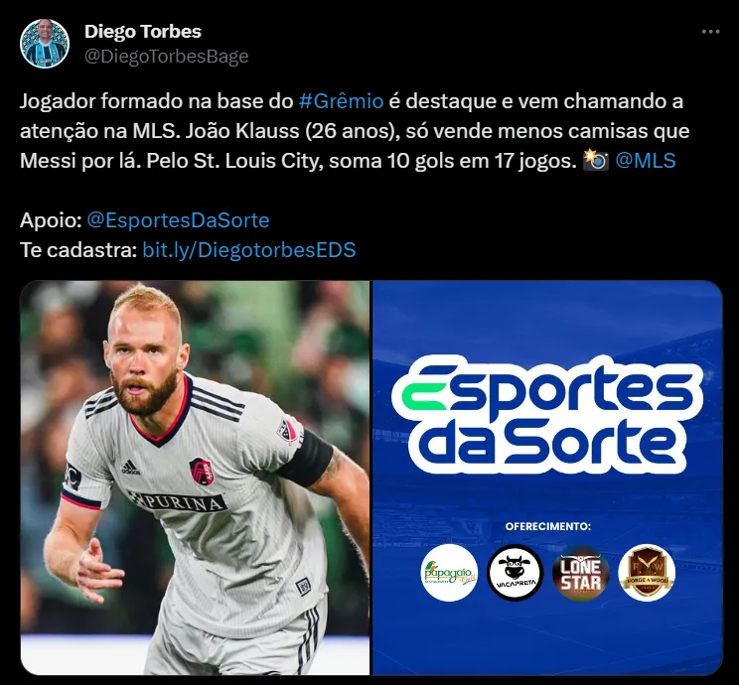This screenshot has height=685, width=739.
Task: Click the Esportes da Sorte logo text
Action: [547, 414]
